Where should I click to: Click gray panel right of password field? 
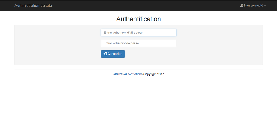coord(219,43)
